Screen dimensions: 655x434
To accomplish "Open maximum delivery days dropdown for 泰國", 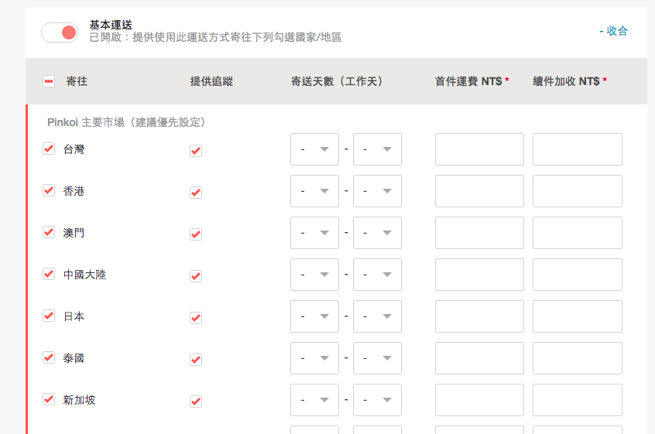I will 377,358.
